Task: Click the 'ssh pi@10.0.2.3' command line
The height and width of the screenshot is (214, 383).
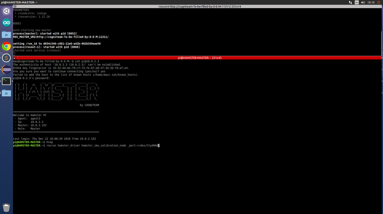Action: pyautogui.click(x=56, y=61)
